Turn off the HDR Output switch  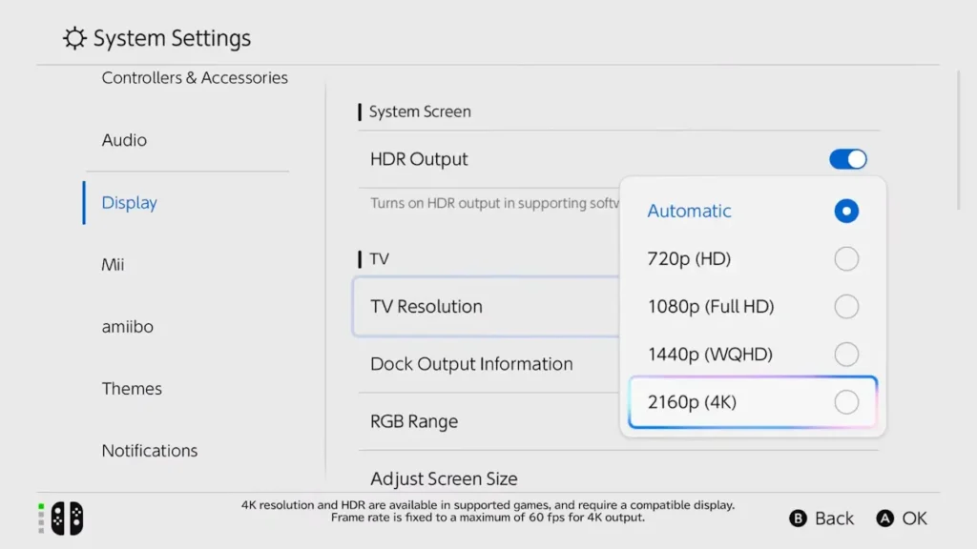(847, 159)
